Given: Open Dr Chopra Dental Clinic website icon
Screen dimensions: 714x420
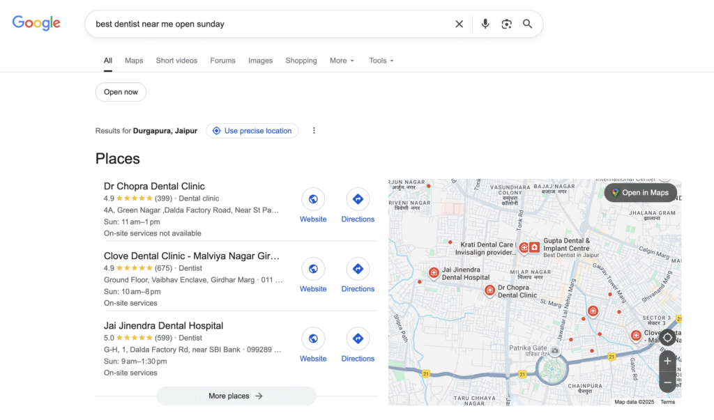Looking at the screenshot, I should tap(313, 200).
